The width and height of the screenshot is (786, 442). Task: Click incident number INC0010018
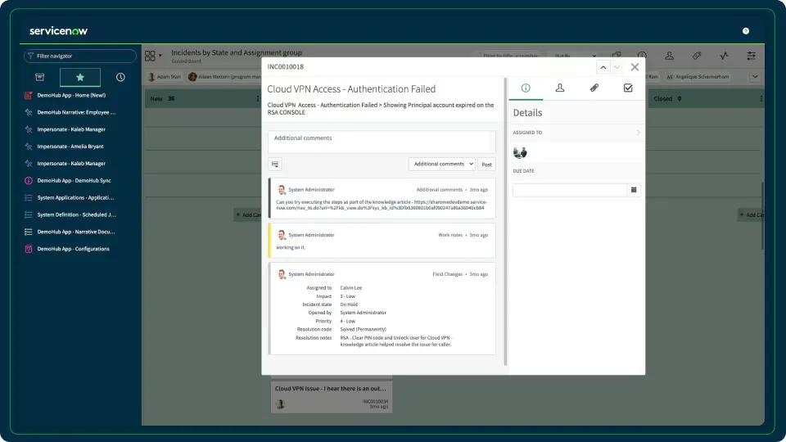(285, 66)
